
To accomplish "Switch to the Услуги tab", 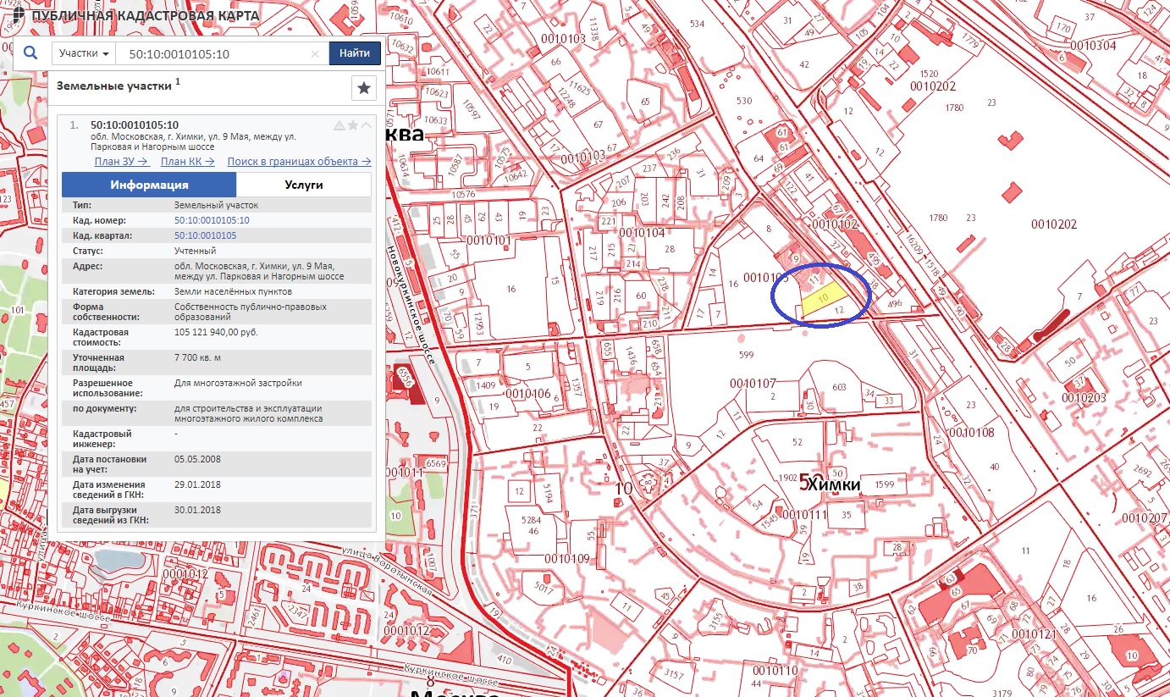I will coord(303,185).
